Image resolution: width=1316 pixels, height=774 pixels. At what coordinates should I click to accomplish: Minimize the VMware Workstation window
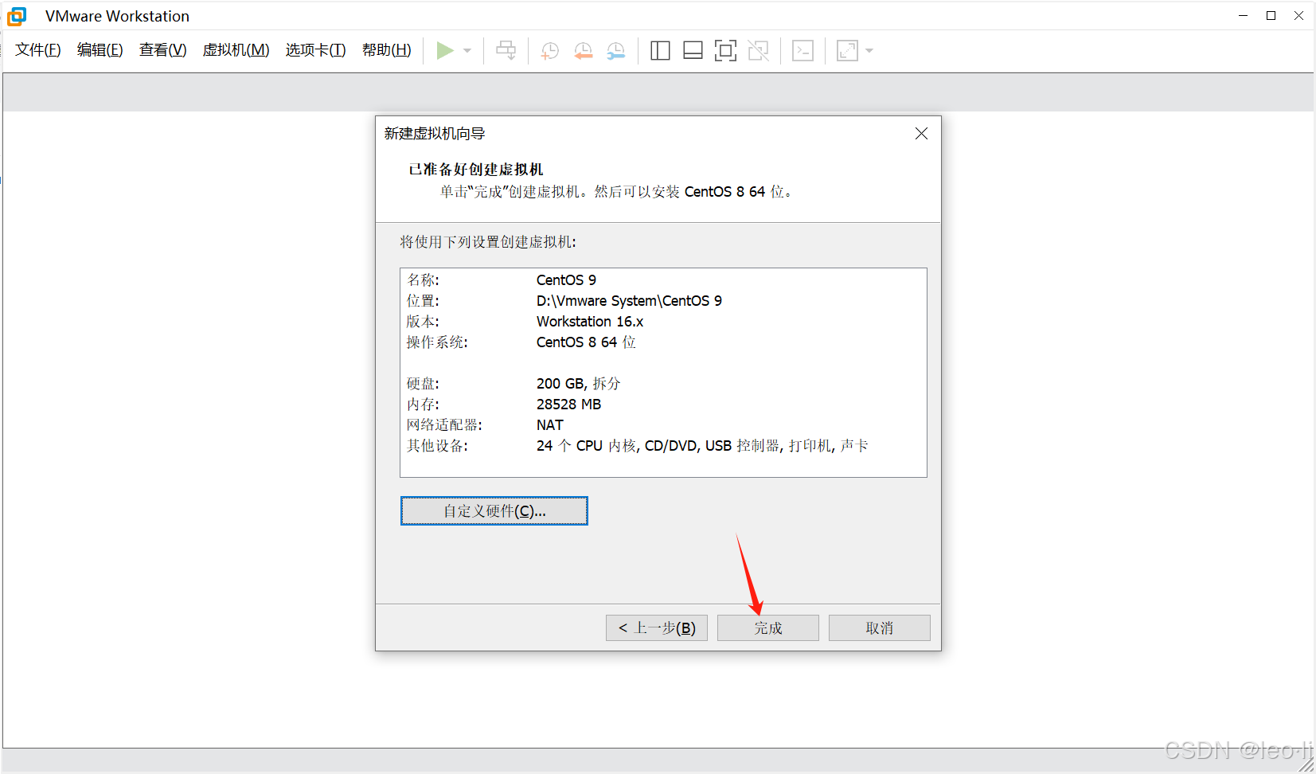coord(1244,16)
